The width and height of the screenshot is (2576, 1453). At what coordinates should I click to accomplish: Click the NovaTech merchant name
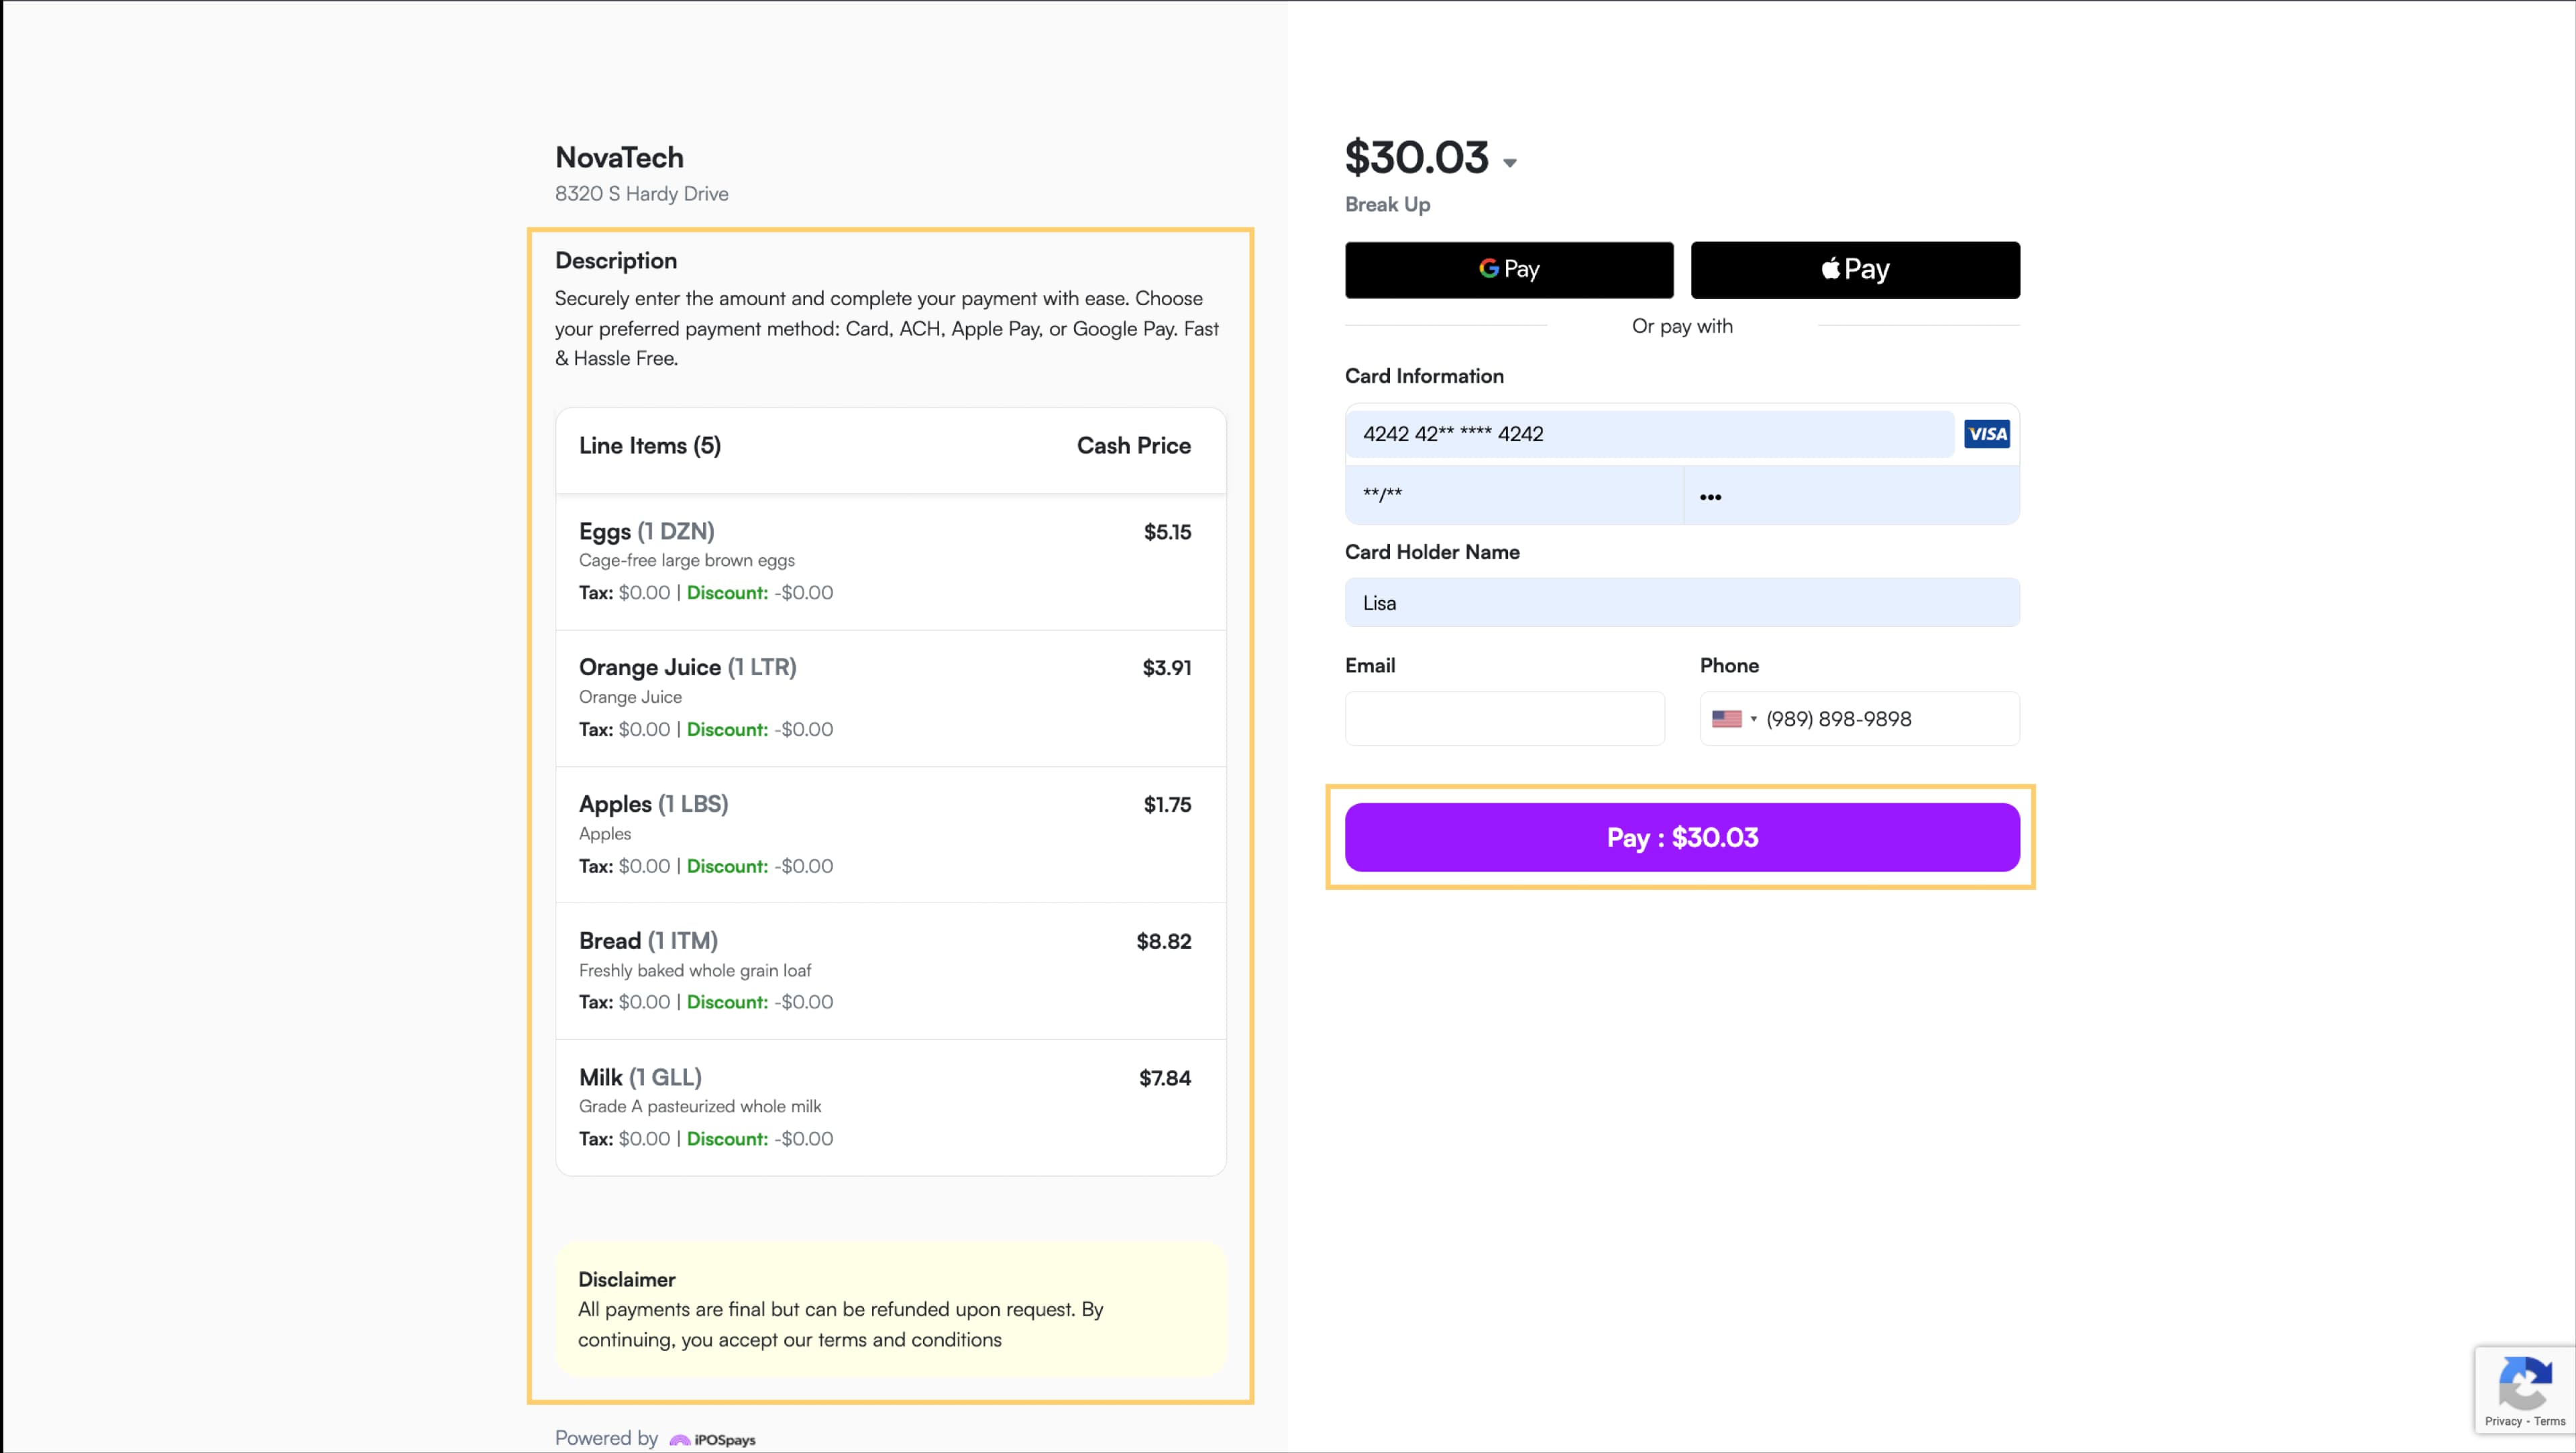click(619, 157)
